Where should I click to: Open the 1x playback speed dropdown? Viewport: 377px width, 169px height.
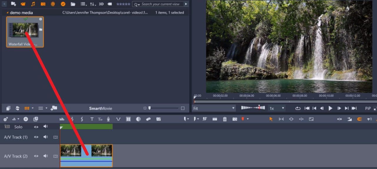click(283, 108)
